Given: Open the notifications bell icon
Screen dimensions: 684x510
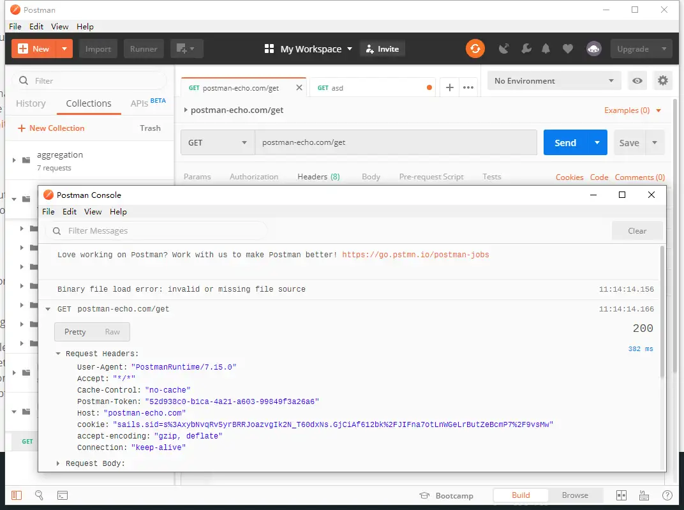Looking at the screenshot, I should 546,49.
